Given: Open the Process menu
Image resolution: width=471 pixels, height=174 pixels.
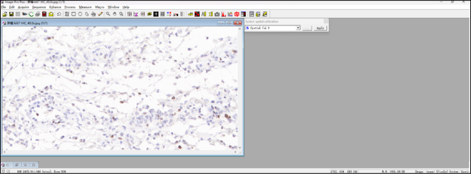Looking at the screenshot, I should click(70, 7).
